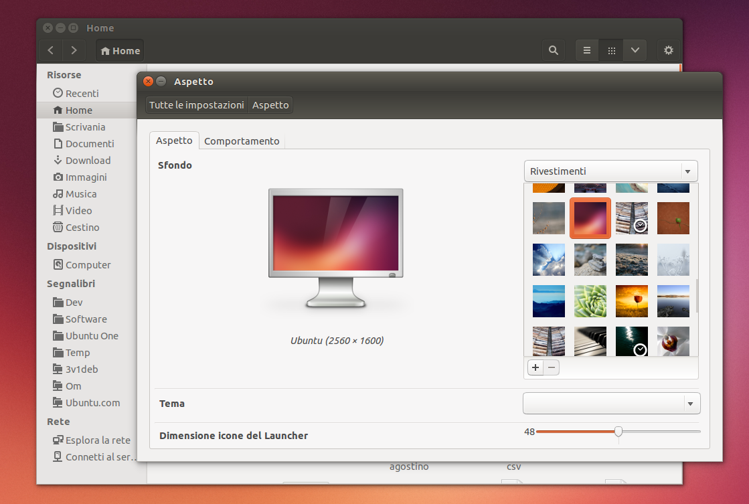Select the hot air balloon wallpaper thumbnail

click(631, 301)
